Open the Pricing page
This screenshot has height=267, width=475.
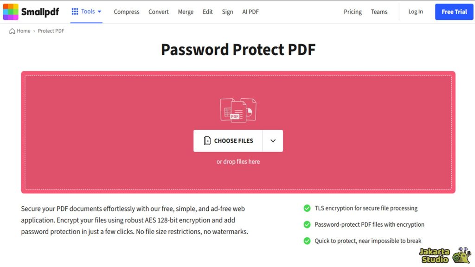pos(353,12)
